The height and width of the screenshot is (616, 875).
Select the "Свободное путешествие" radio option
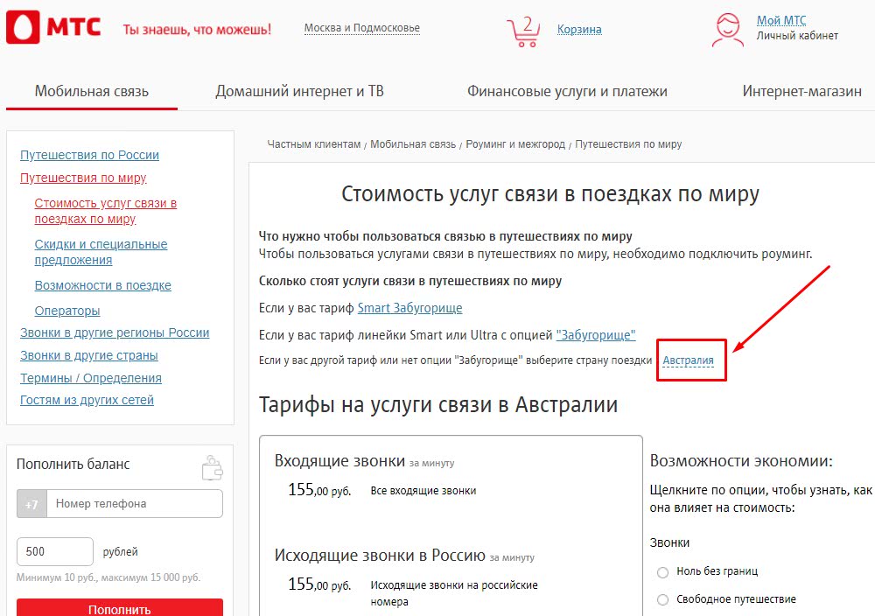click(662, 599)
